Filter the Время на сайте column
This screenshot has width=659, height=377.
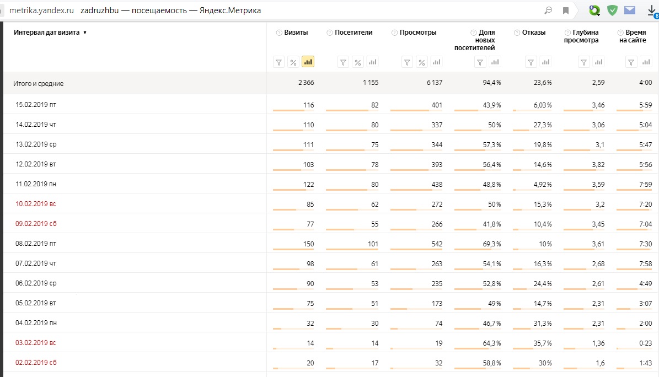631,62
